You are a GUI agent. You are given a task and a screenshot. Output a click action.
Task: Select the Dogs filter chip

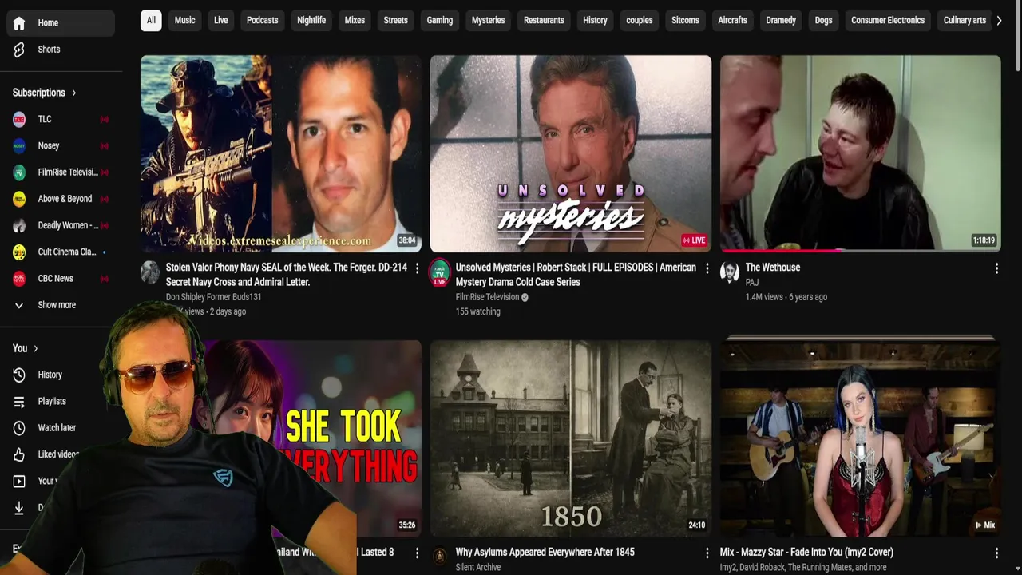tap(823, 20)
